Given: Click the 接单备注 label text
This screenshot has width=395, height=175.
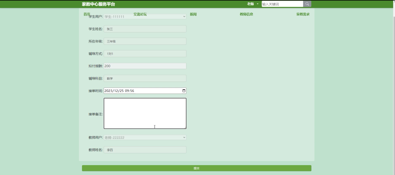Looking at the screenshot, I should [95, 114].
